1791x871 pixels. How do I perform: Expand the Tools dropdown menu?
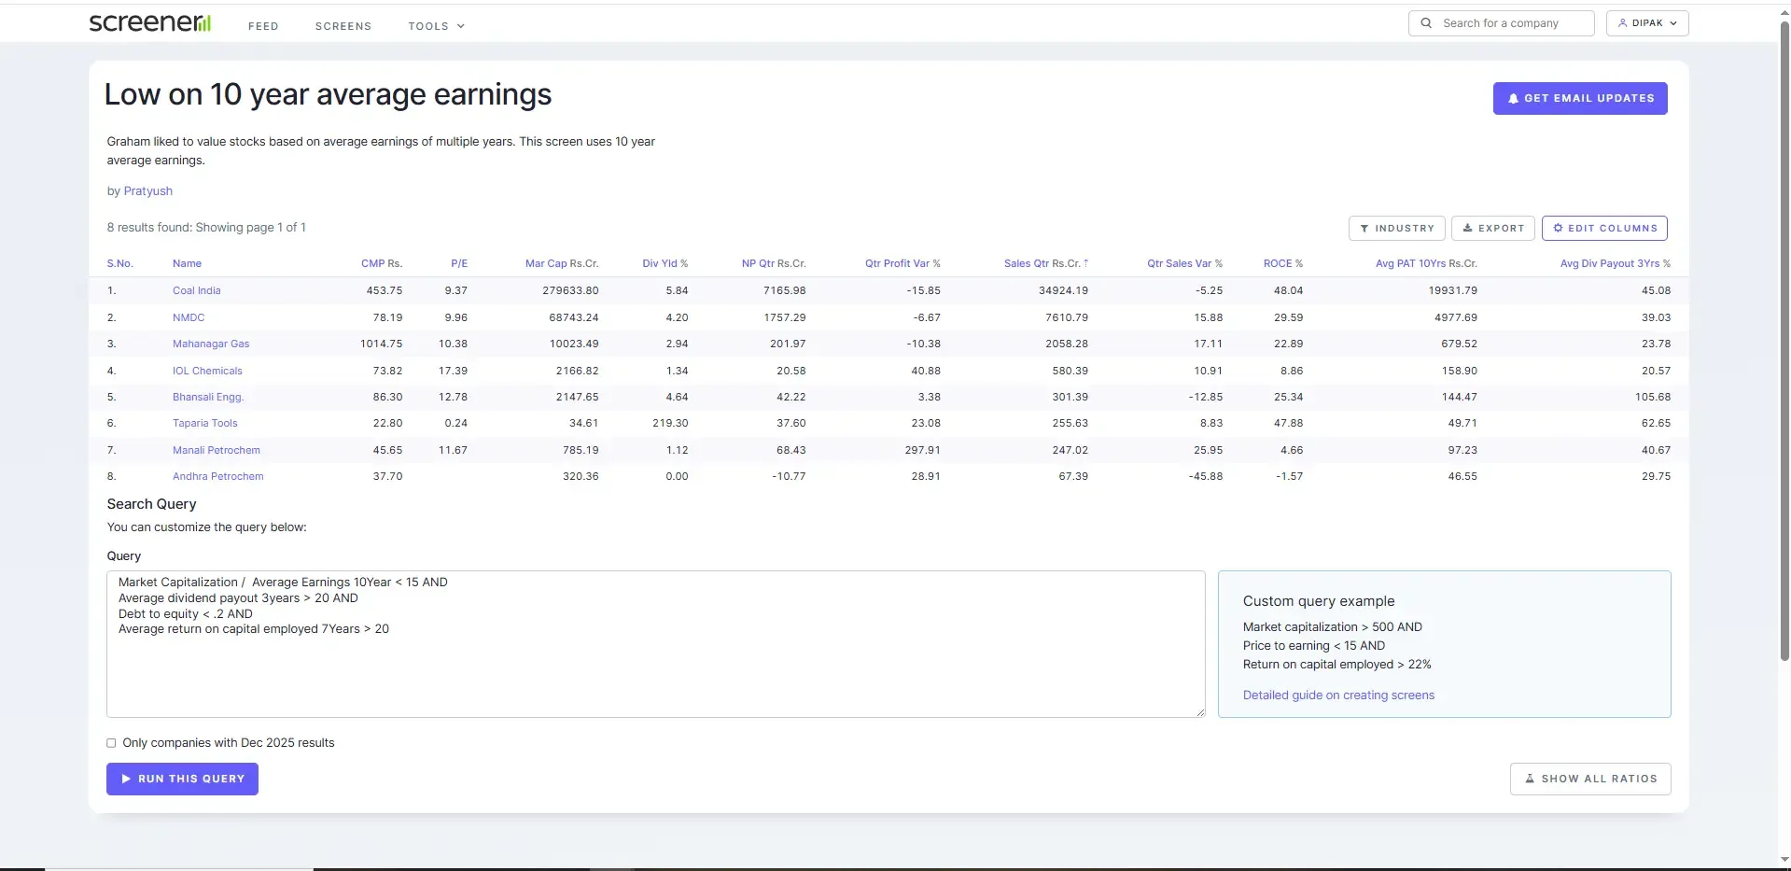tap(436, 26)
